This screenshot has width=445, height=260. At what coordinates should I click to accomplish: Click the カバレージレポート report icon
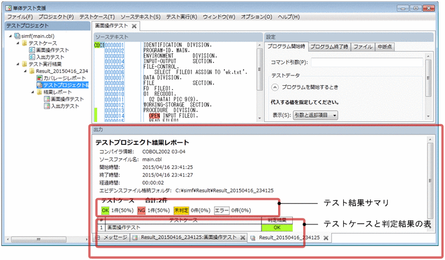tap(39, 78)
